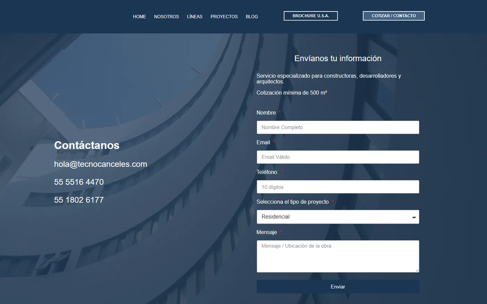Viewport: 487px width, 304px height.
Task: Go to the HOME page
Action: 139,17
